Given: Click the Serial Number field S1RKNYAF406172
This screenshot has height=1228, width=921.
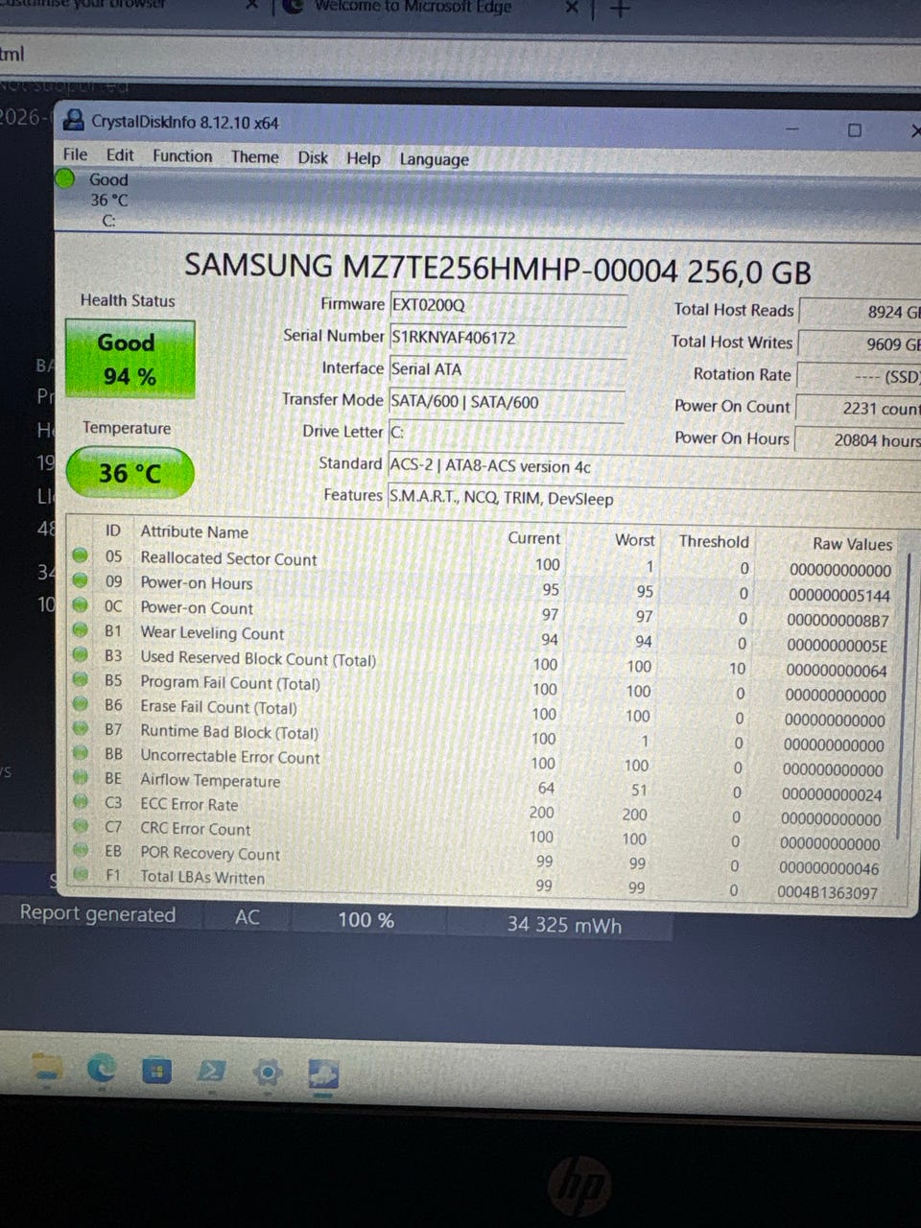Looking at the screenshot, I should pos(508,338).
